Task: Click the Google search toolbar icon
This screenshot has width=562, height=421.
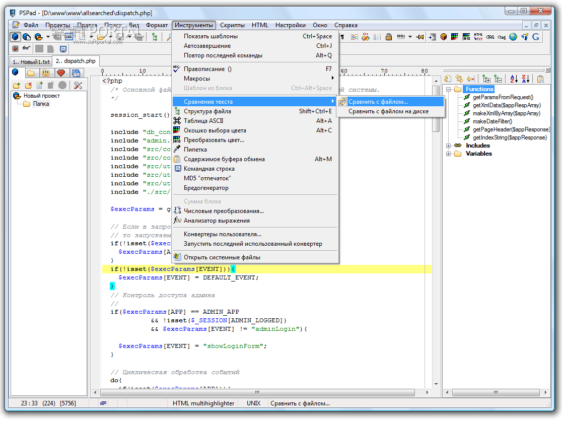Action: click(x=535, y=37)
